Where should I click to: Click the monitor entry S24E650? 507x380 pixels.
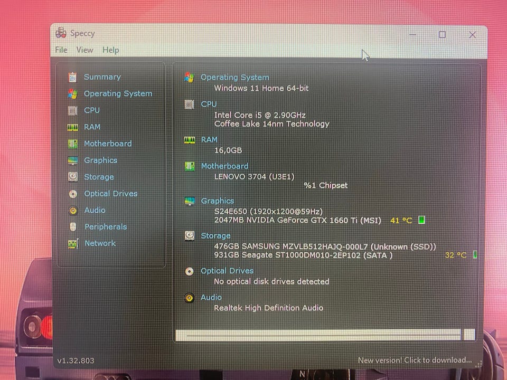point(268,212)
